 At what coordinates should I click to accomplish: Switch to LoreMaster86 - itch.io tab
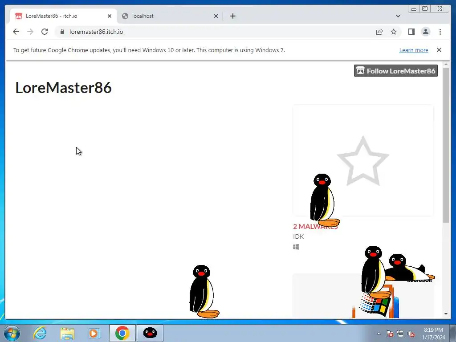pyautogui.click(x=63, y=16)
